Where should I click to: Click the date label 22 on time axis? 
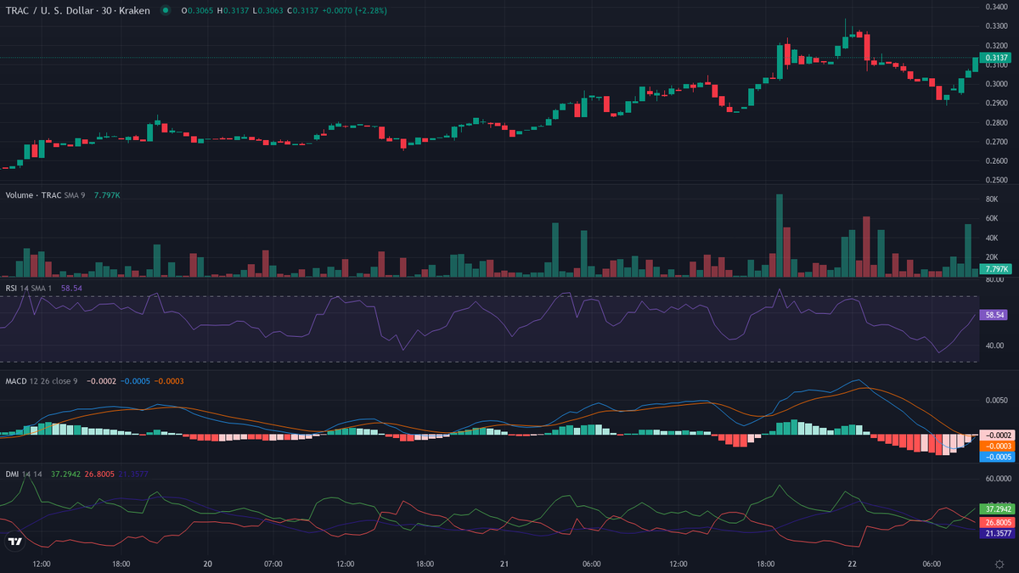851,564
